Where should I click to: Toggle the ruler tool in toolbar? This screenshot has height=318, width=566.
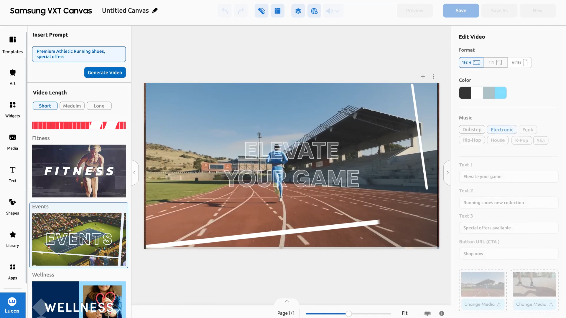click(261, 11)
